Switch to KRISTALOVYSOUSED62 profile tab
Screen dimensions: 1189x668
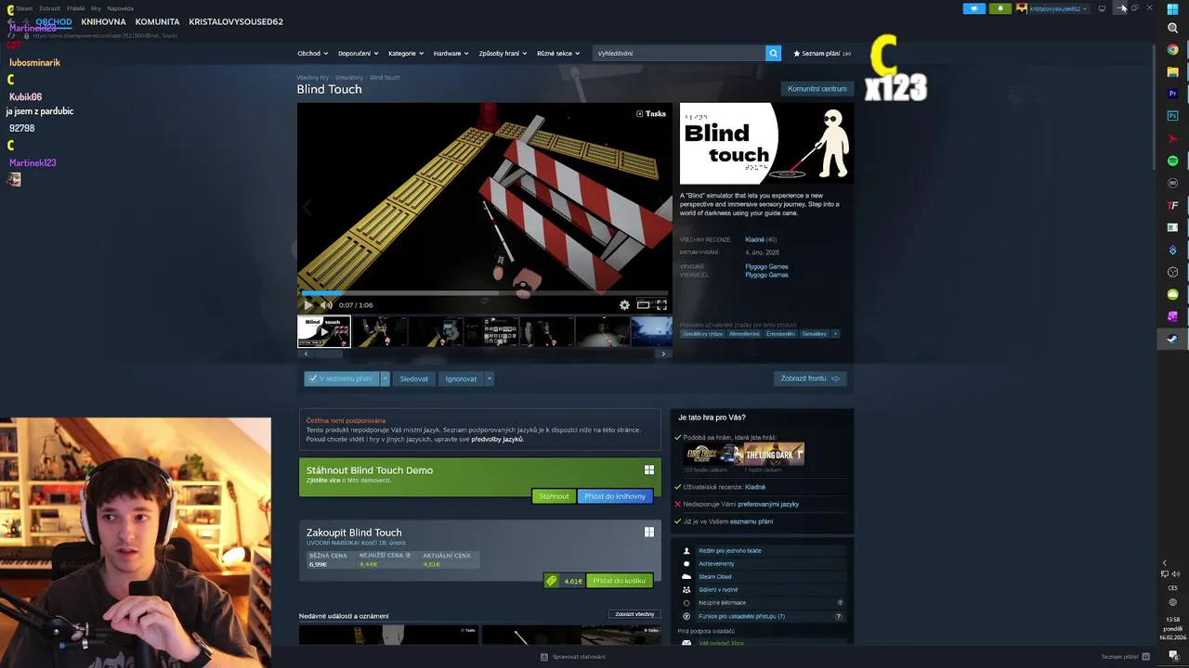[x=236, y=21]
